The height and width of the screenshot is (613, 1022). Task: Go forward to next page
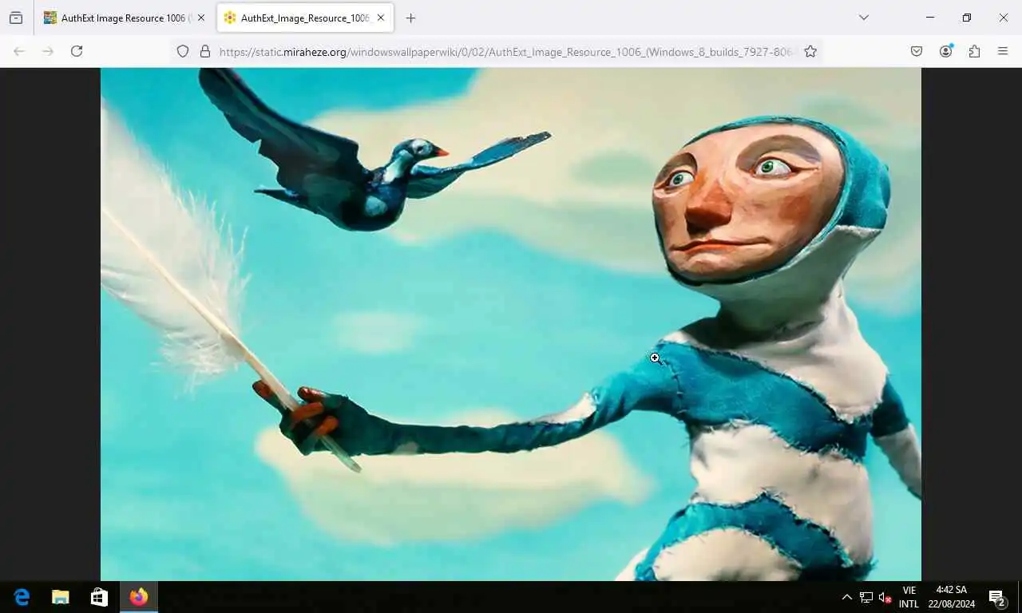(x=48, y=51)
